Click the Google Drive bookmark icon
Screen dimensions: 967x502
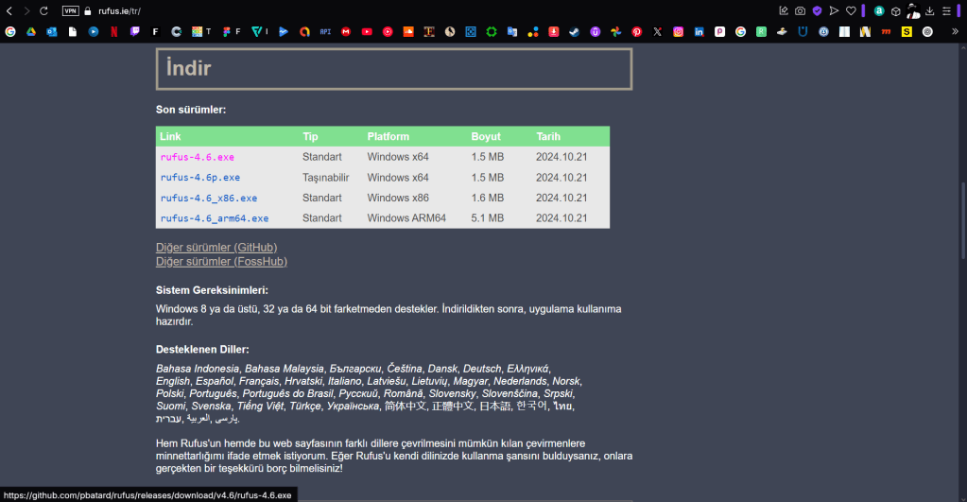click(31, 31)
